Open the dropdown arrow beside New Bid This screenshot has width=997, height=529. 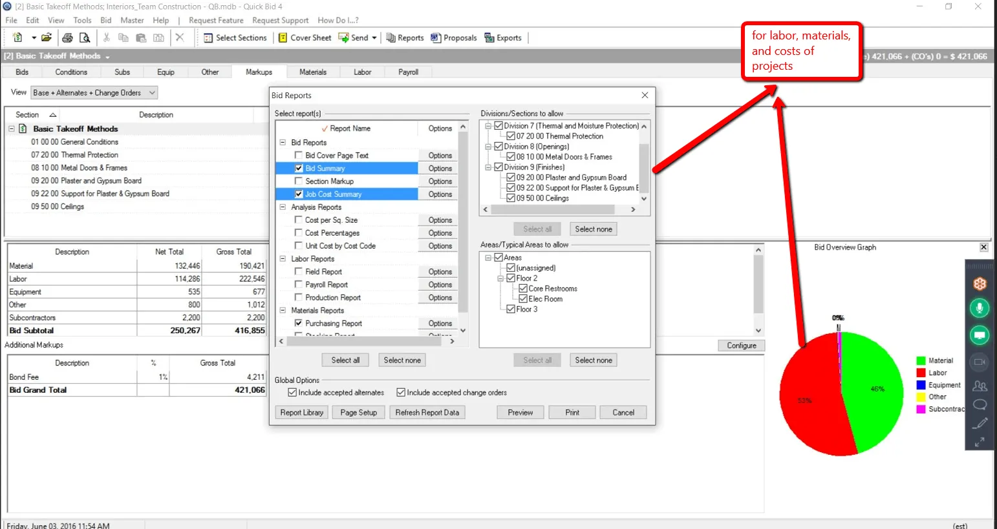34,37
